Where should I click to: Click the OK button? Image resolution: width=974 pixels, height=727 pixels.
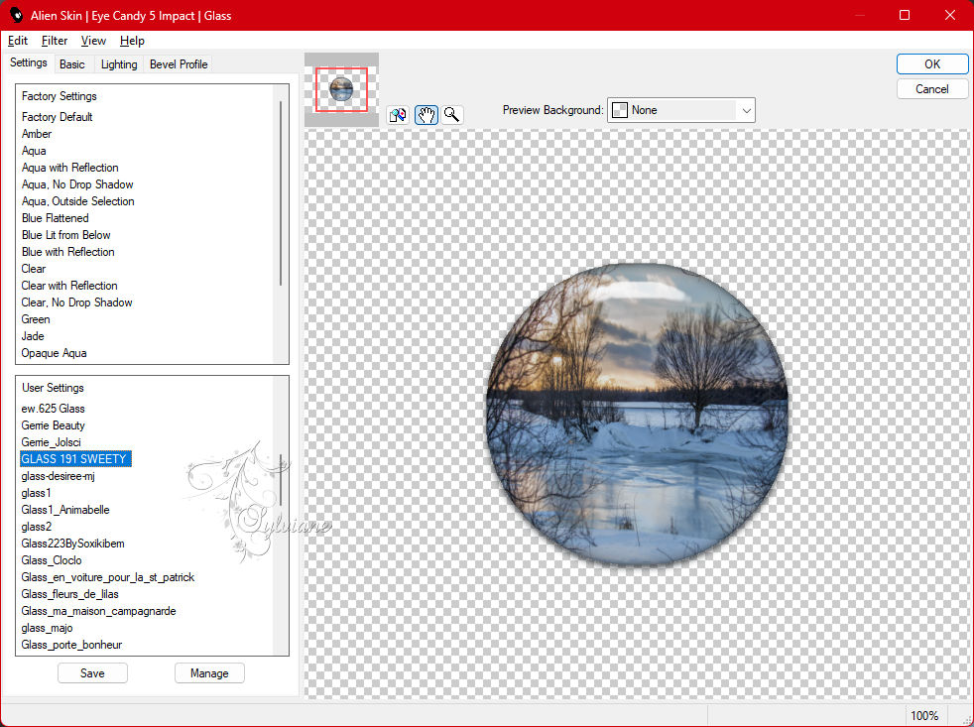click(931, 64)
